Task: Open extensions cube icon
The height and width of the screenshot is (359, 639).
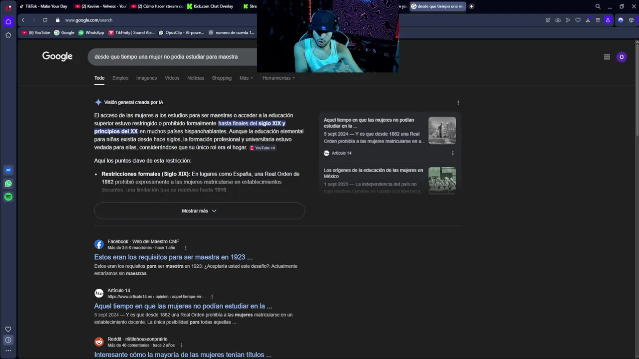Action: pos(631,20)
